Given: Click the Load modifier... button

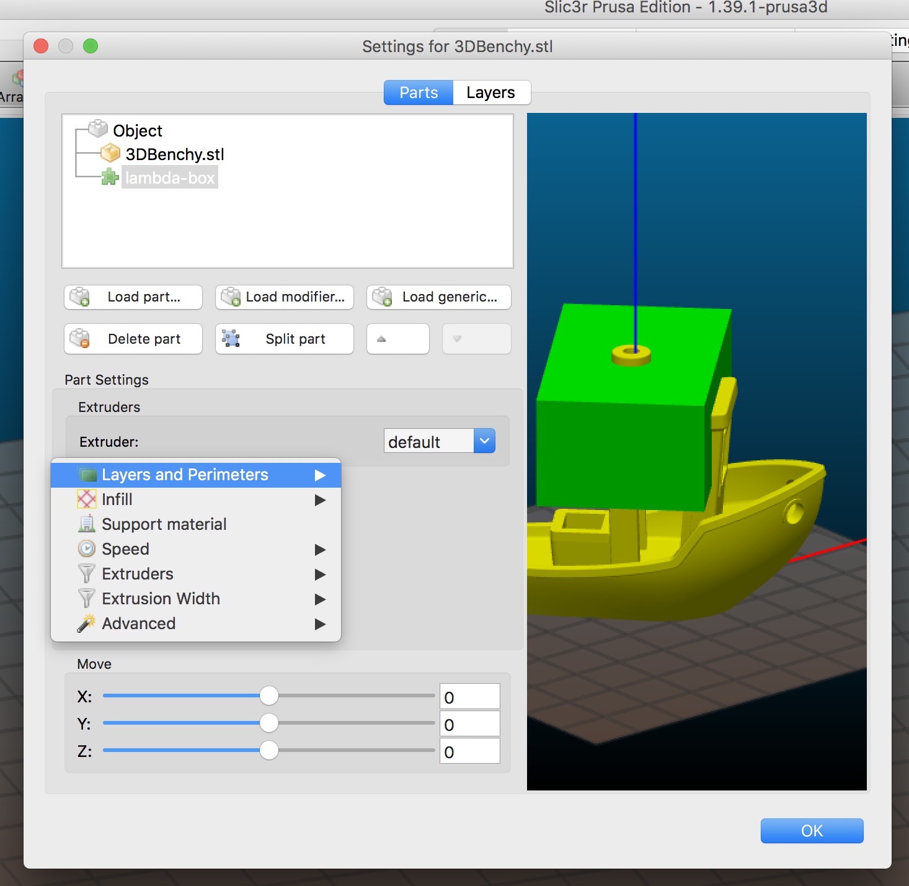Looking at the screenshot, I should pos(285,297).
